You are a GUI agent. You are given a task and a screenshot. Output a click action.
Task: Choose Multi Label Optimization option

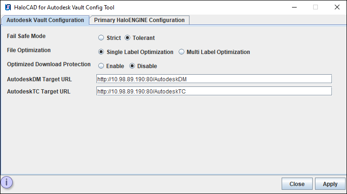(x=181, y=52)
